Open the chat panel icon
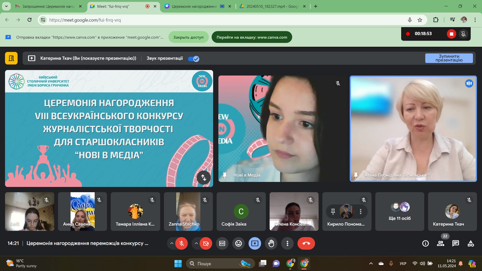Viewport: 482px width, 271px height. [x=455, y=243]
